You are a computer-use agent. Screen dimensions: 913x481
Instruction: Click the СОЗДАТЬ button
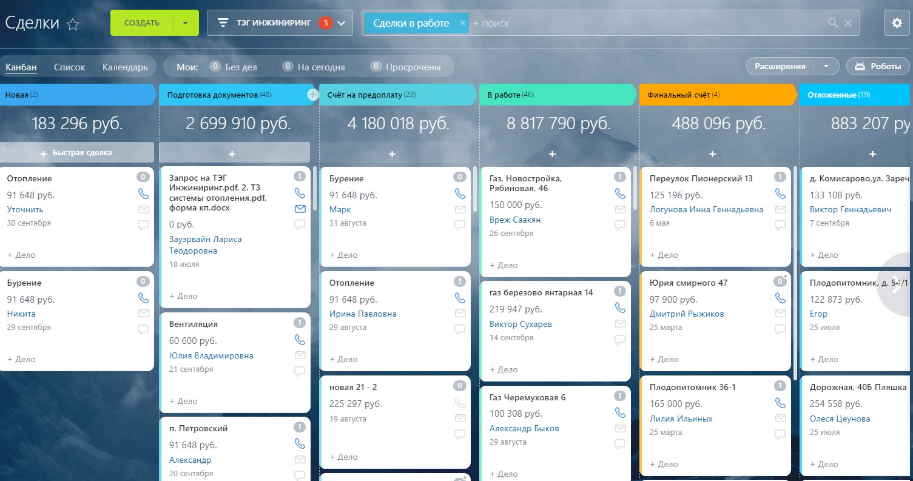(142, 23)
